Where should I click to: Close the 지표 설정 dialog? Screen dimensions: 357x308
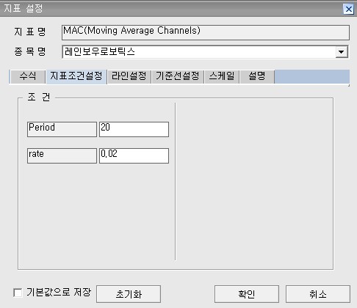[348, 10]
